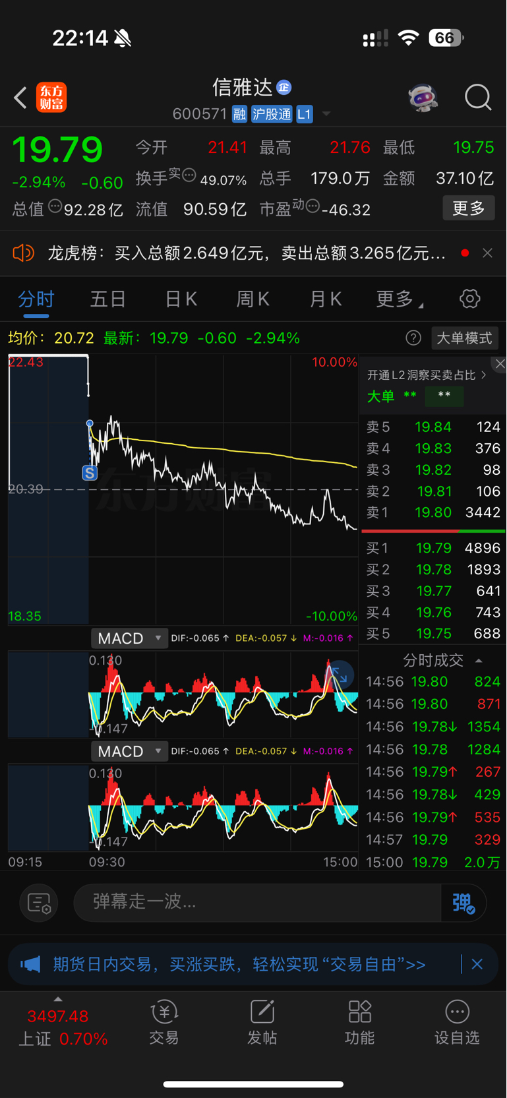Tap the 换手 info circle icon
This screenshot has height=1098, width=507.
point(189,175)
